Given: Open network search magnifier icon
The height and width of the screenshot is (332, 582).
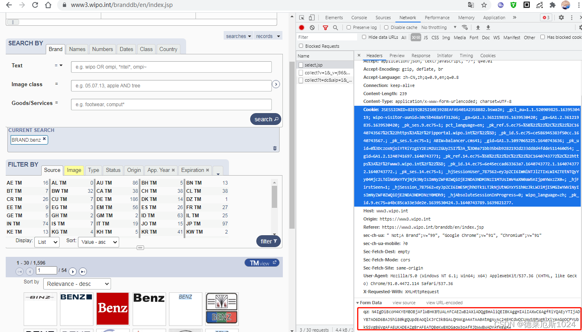Looking at the screenshot, I should click(x=335, y=27).
